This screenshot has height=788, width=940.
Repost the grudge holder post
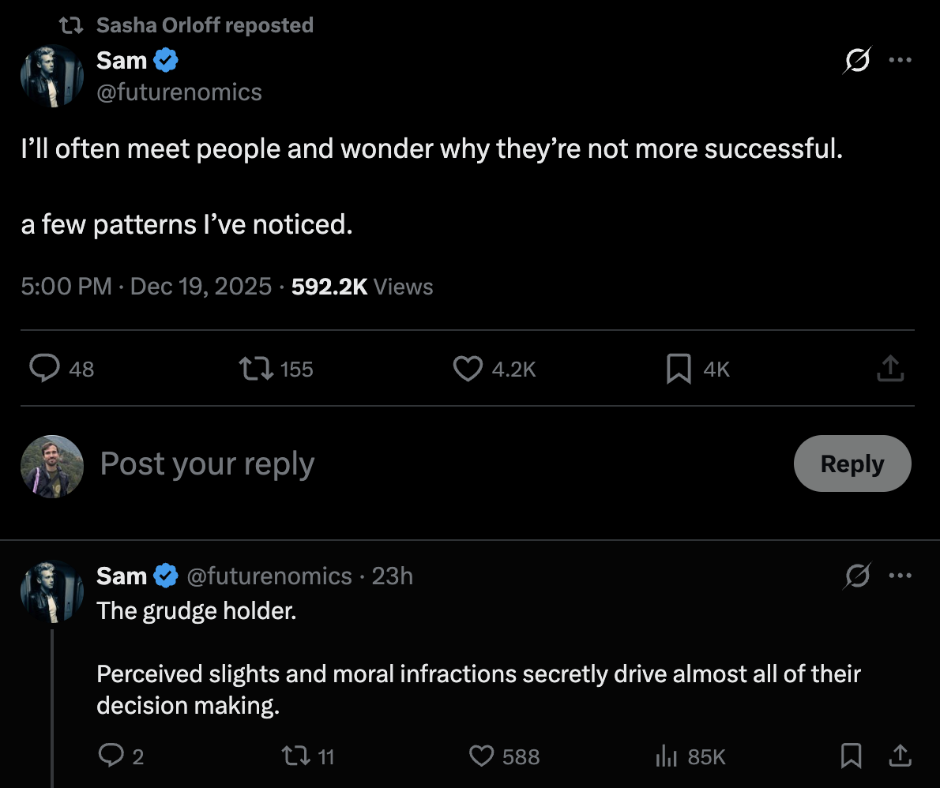click(x=295, y=756)
